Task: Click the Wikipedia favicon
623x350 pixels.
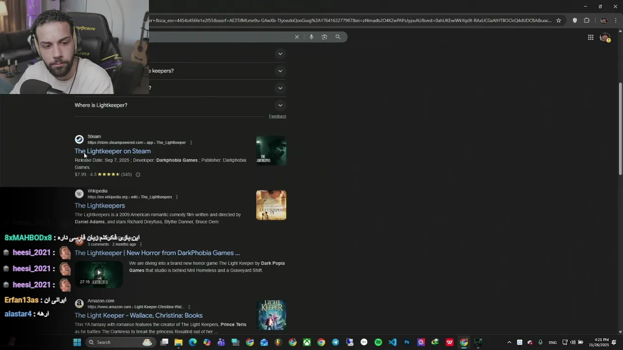Action: pyautogui.click(x=79, y=194)
